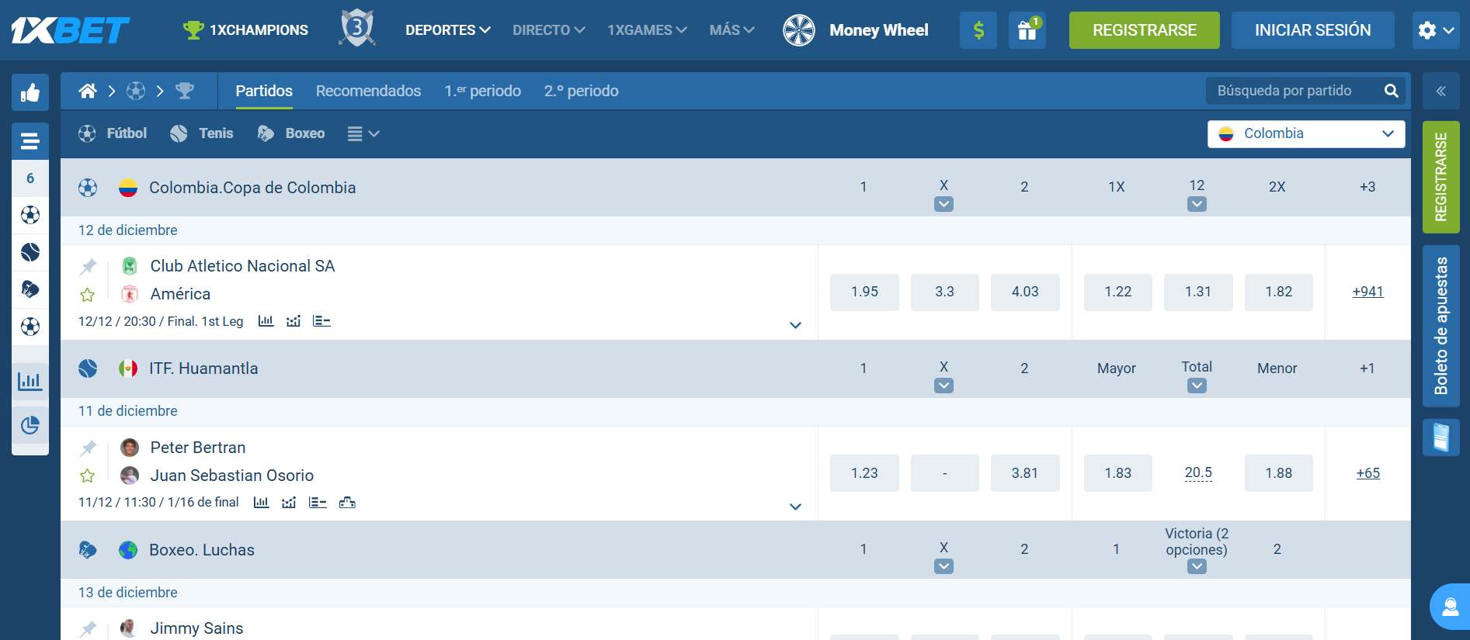Open tournament bracket icon for Bertran match
The image size is (1470, 640).
click(347, 503)
